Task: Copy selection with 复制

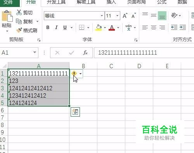Action: click(x=24, y=21)
